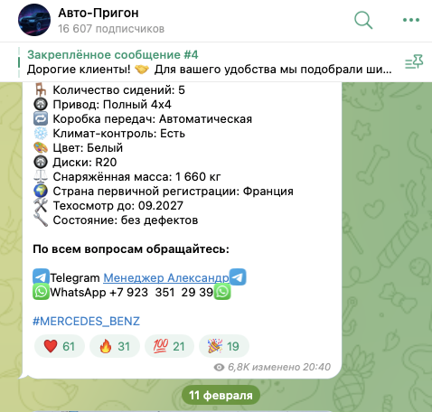Image resolution: width=432 pixels, height=412 pixels.
Task: Click the WhatsApp icon after the phone number
Action: coord(222,292)
